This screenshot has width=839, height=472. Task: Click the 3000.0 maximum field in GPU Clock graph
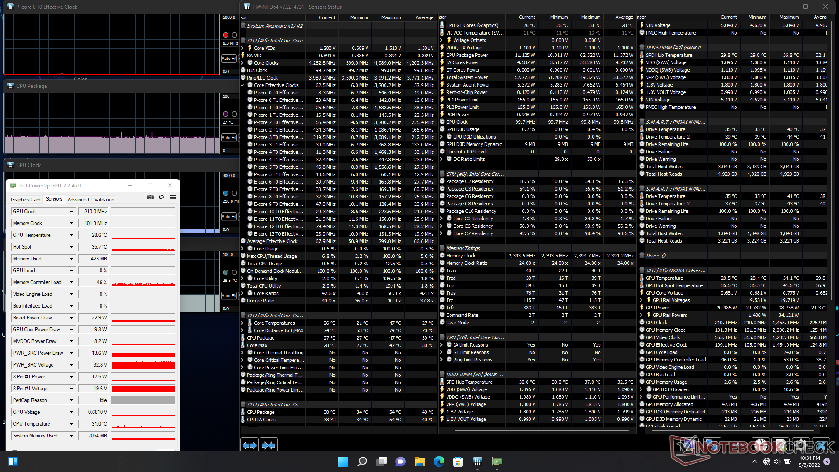coord(229,175)
